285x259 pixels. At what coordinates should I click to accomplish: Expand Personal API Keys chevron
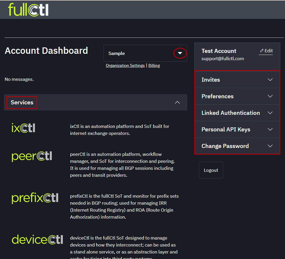(x=270, y=129)
